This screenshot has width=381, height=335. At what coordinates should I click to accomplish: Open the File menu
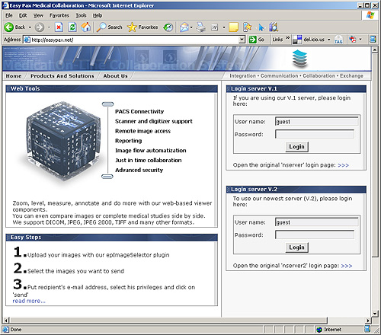tap(9, 16)
